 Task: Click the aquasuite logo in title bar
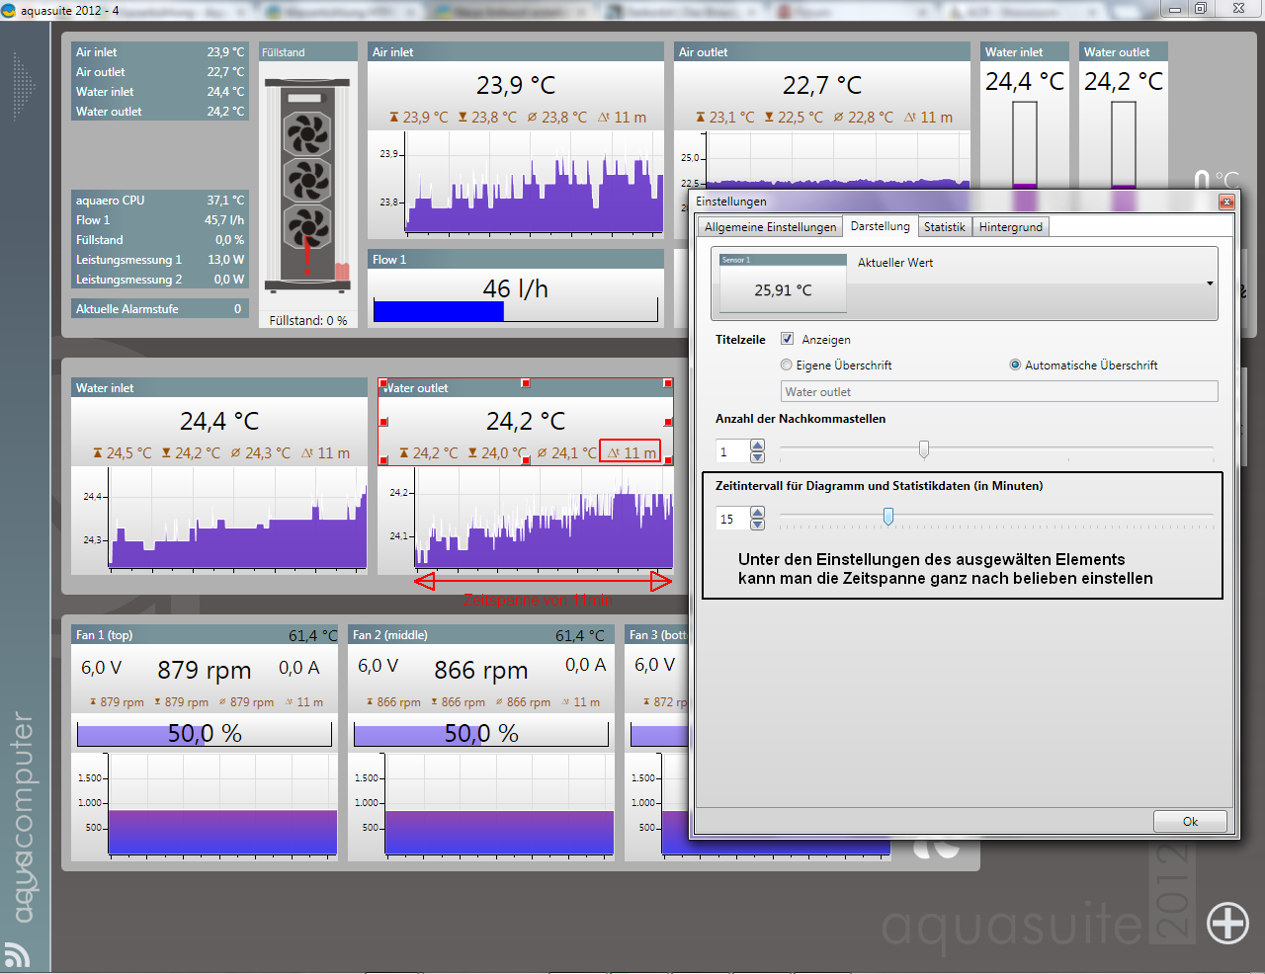pos(9,10)
